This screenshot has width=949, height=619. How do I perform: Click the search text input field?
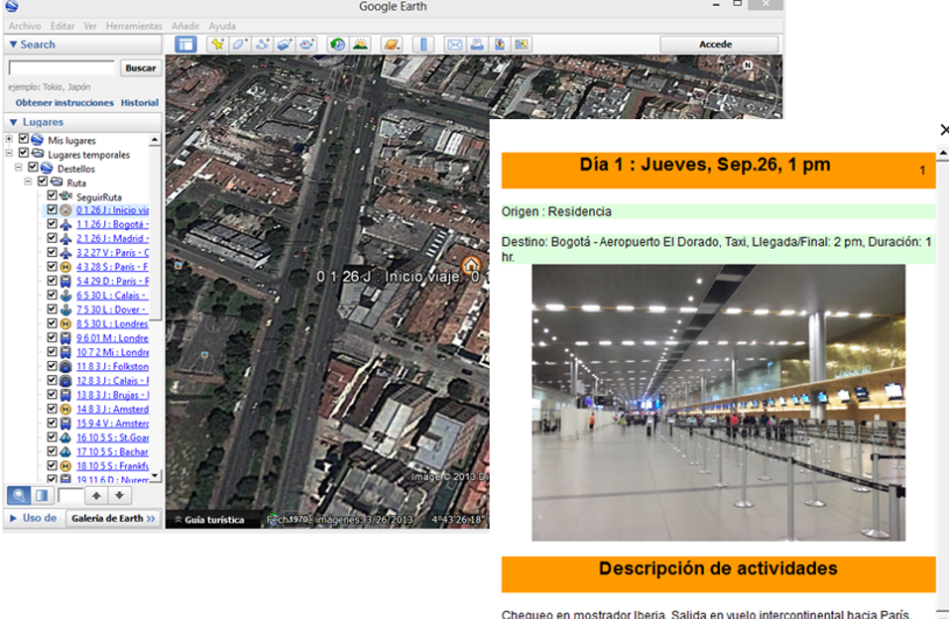click(61, 67)
